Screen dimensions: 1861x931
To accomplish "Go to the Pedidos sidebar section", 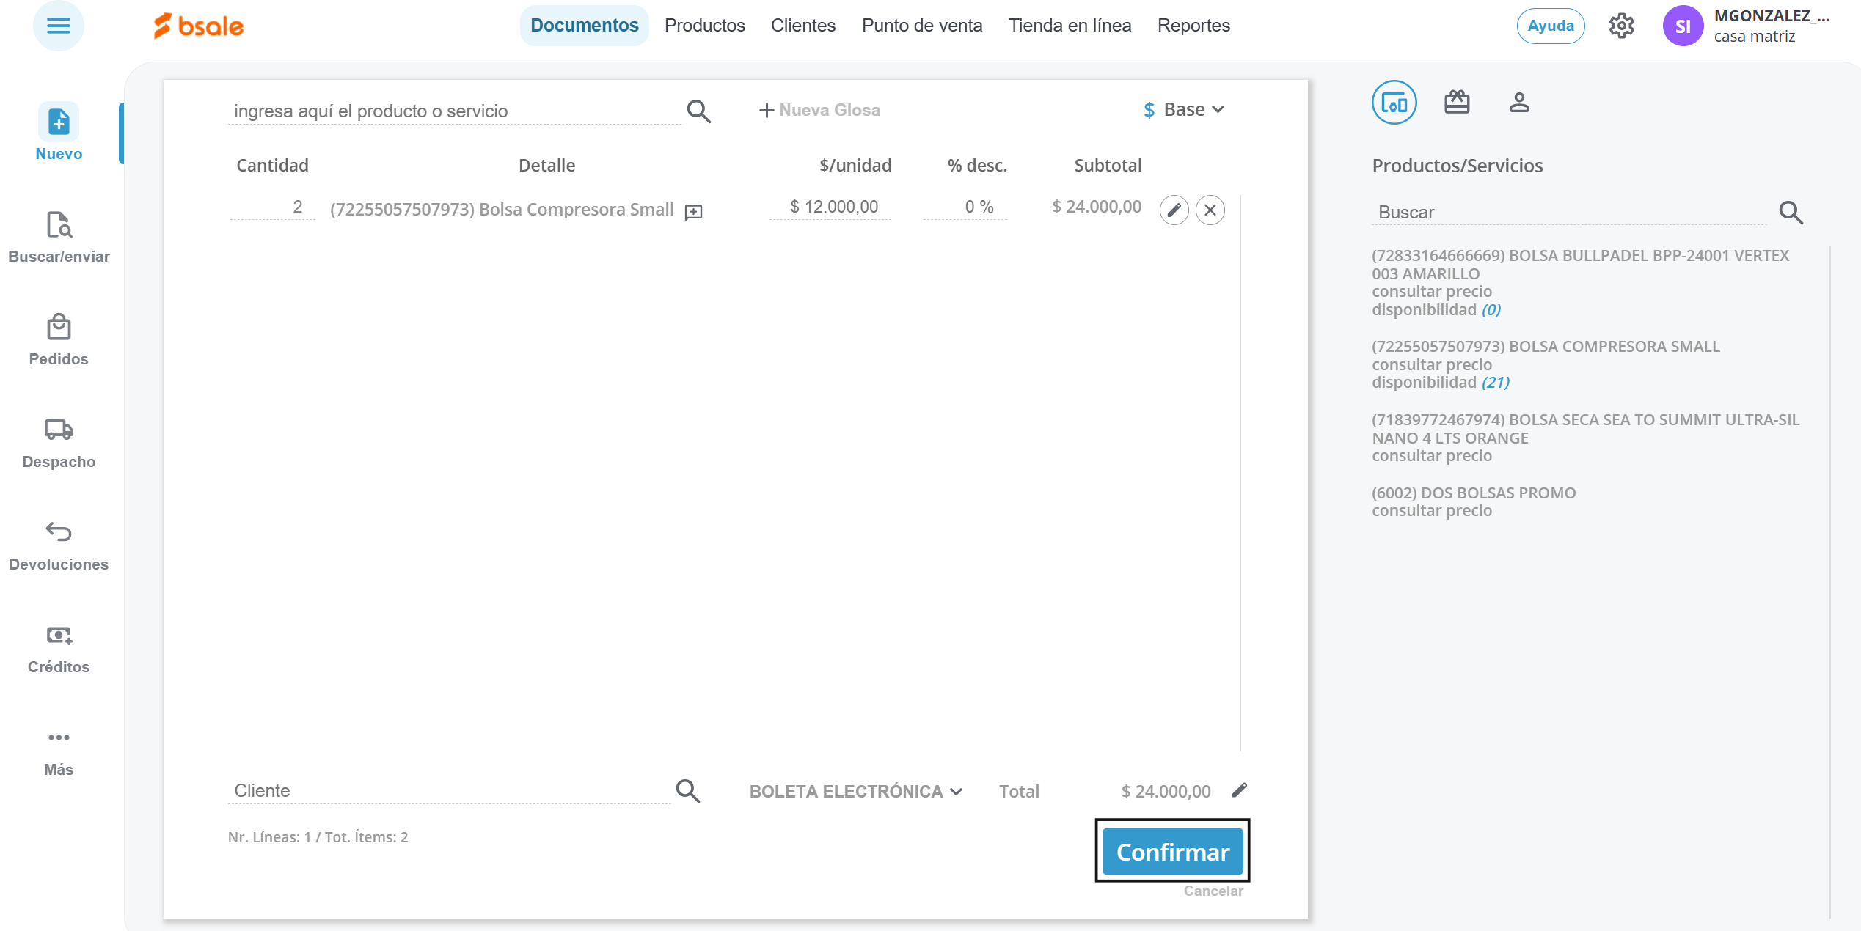I will pos(59,339).
